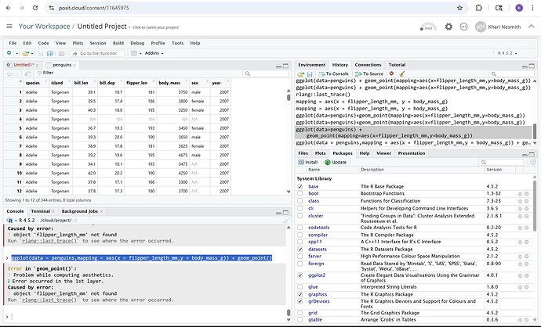Uncheck the ggplot2 package checkbox

tap(300, 275)
